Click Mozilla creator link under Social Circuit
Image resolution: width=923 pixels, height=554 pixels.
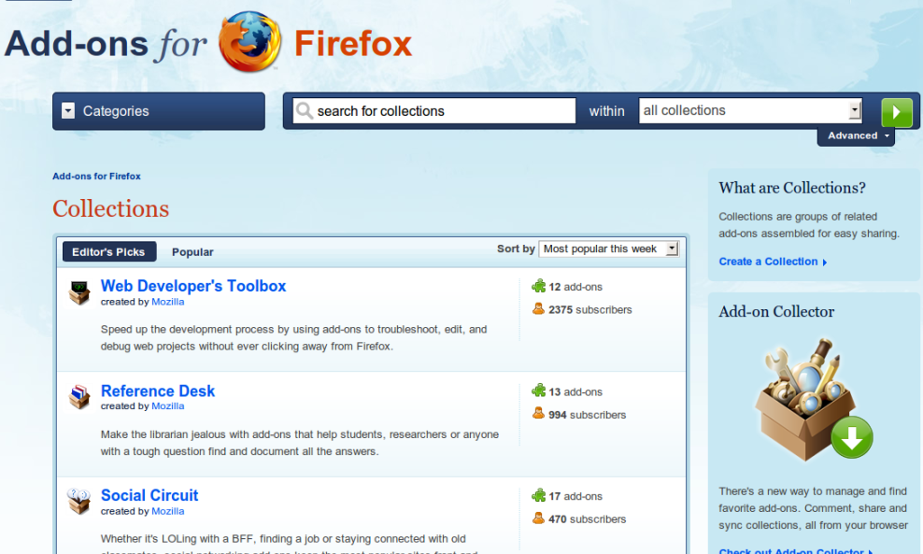tap(168, 512)
